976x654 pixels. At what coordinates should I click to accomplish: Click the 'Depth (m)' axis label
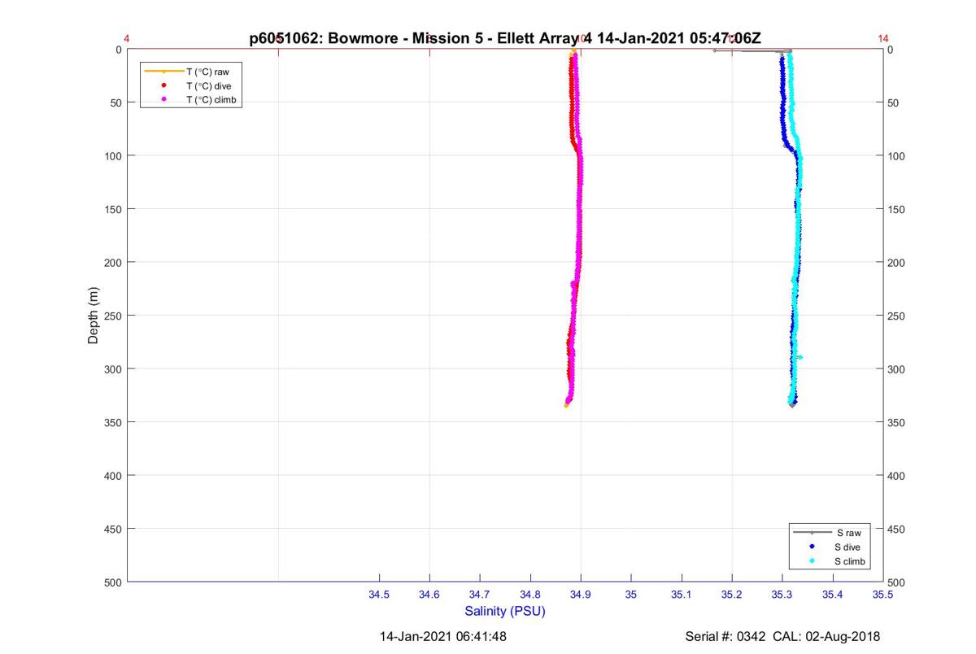tap(94, 316)
